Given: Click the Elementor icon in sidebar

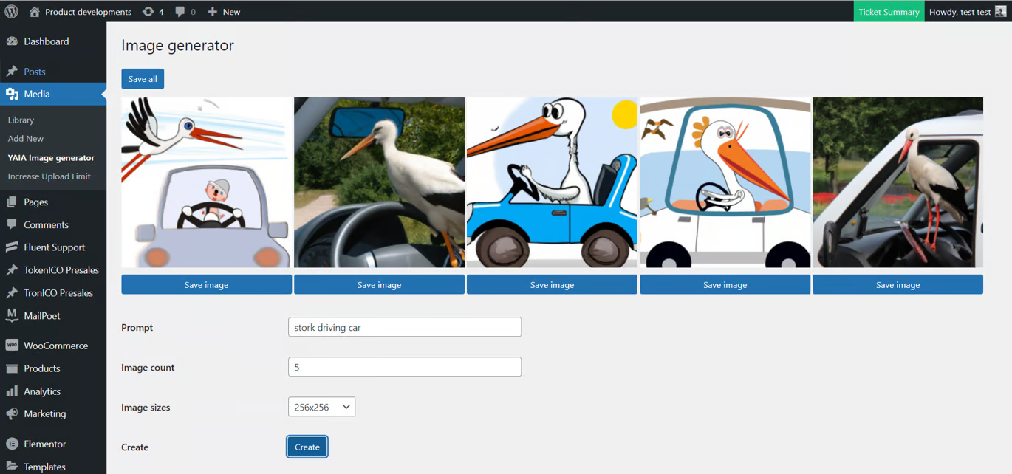Looking at the screenshot, I should (x=12, y=444).
